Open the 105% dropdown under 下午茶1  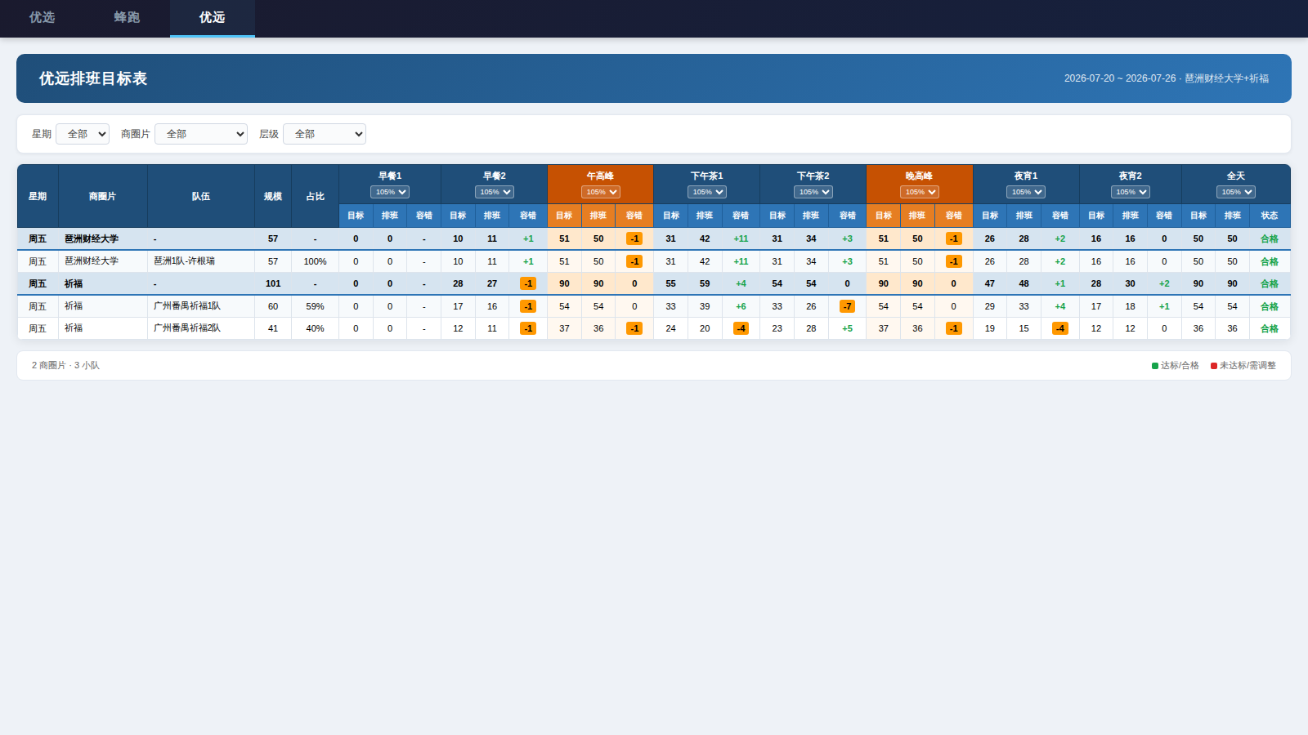pyautogui.click(x=707, y=192)
